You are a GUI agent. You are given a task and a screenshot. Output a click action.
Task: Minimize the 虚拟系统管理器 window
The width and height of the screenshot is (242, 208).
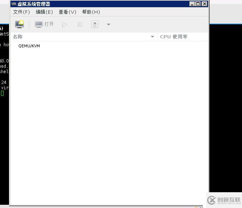192,4
